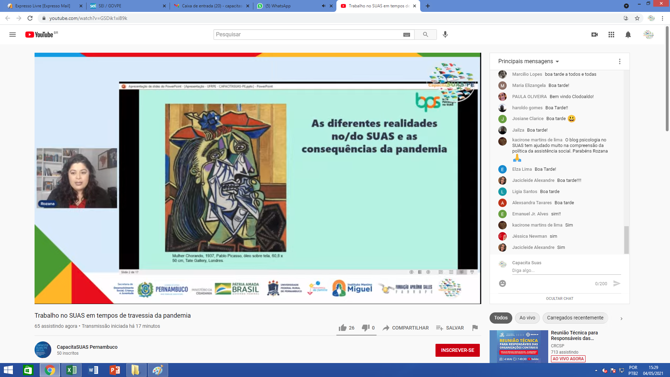The image size is (670, 377).
Task: Click the INSCREVER-SE subscribe button
Action: point(457,350)
